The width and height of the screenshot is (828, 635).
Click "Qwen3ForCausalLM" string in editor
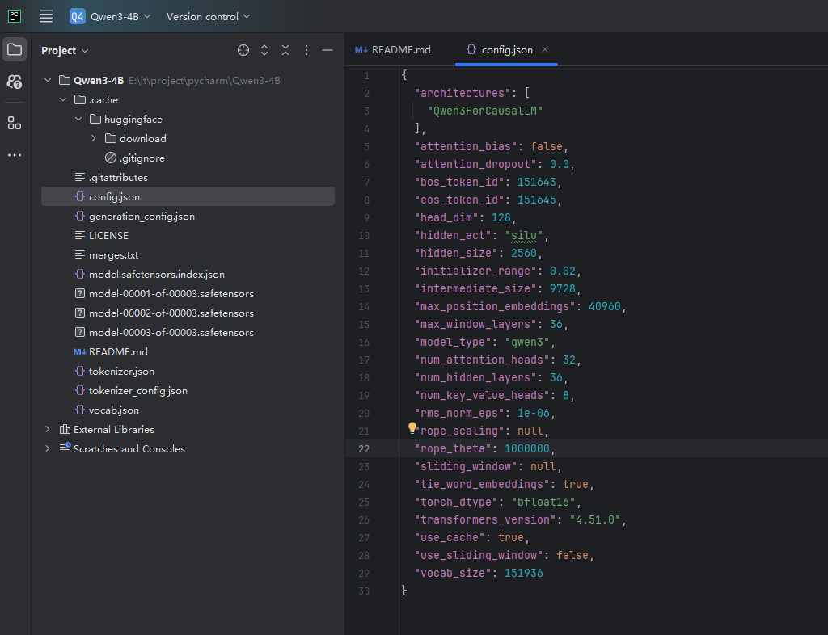point(485,111)
